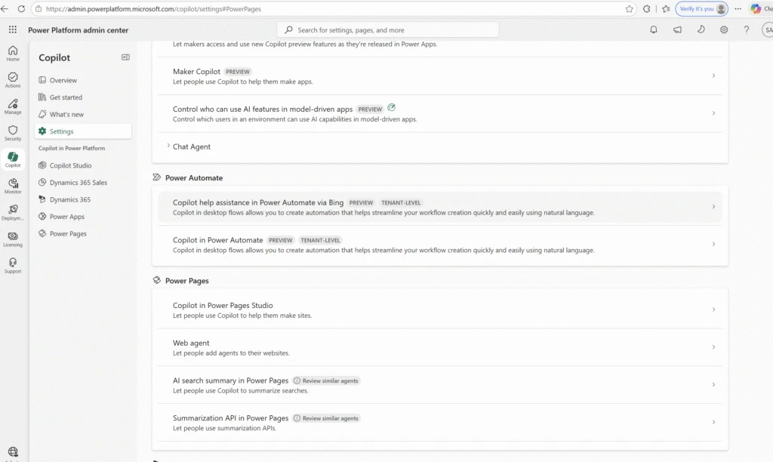The image size is (773, 462).
Task: Go to Licensing in the left rail
Action: [13, 237]
